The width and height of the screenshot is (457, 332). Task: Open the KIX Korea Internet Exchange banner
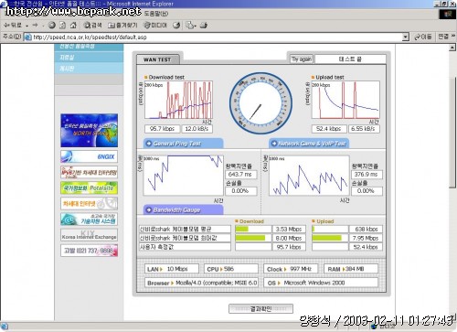click(x=90, y=235)
